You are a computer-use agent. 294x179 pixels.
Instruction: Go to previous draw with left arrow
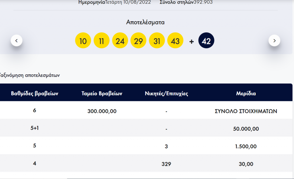click(17, 40)
